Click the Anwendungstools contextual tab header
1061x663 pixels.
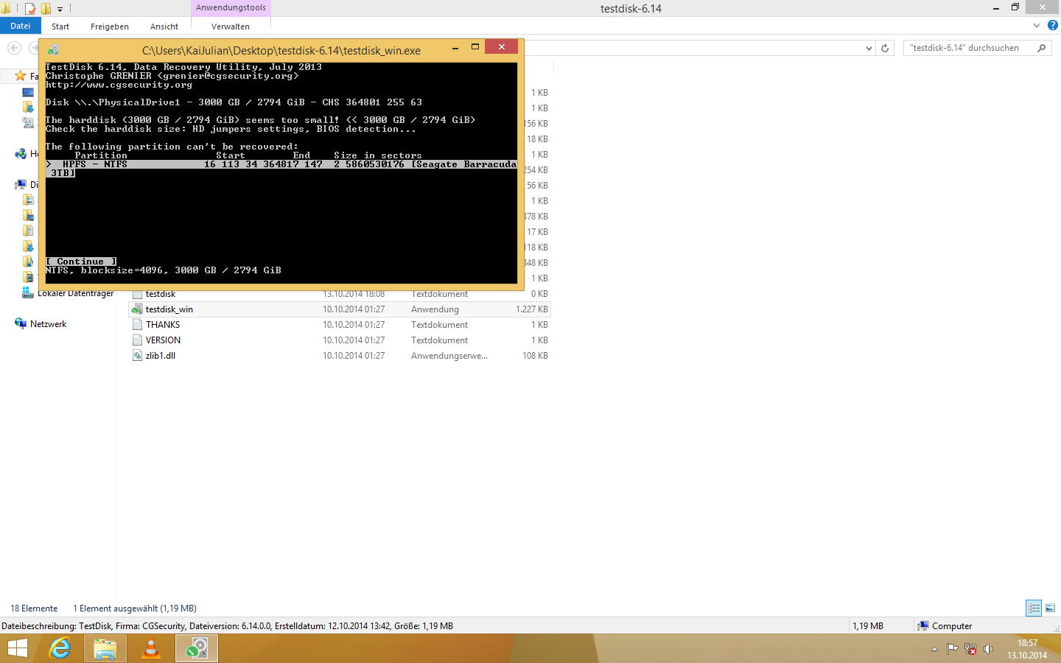pyautogui.click(x=231, y=7)
